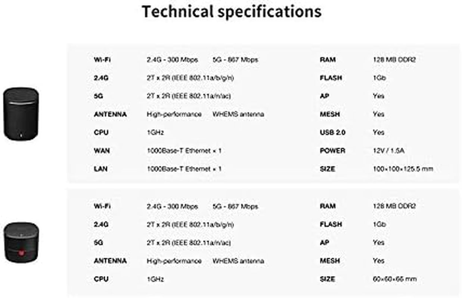Click the large black router image
The width and height of the screenshot is (462, 298).
click(x=21, y=114)
